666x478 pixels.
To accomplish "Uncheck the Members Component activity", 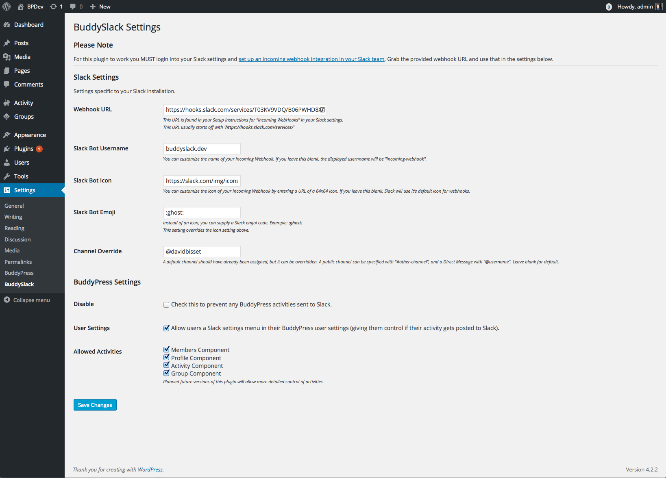I will [x=166, y=349].
